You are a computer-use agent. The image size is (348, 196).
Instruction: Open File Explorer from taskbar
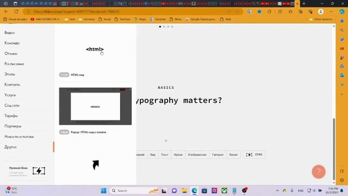coord(184,191)
